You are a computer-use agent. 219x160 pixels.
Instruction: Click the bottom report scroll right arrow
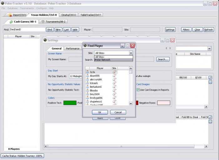tap(206, 146)
